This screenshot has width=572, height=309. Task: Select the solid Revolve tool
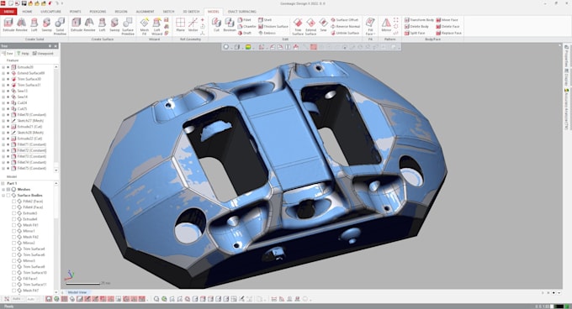(x=22, y=25)
